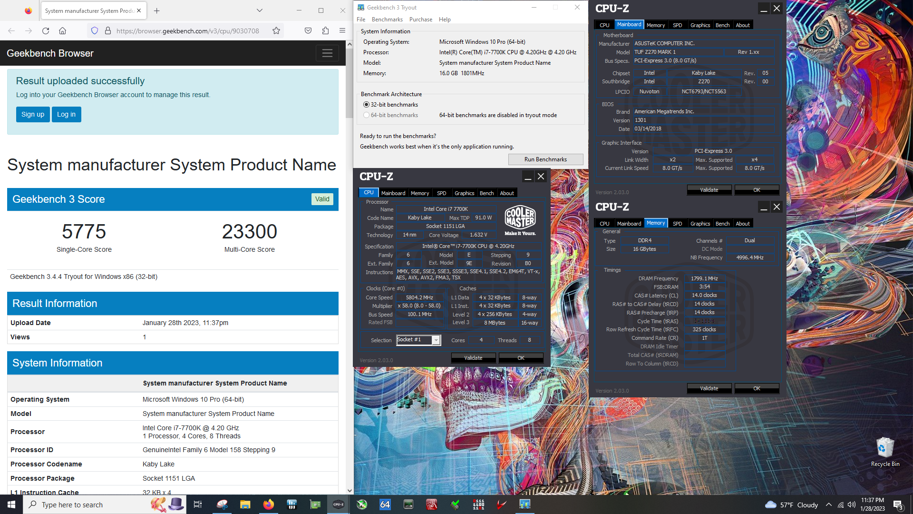Open the Recycle Bin on desktop
The image size is (913, 514).
pyautogui.click(x=885, y=452)
